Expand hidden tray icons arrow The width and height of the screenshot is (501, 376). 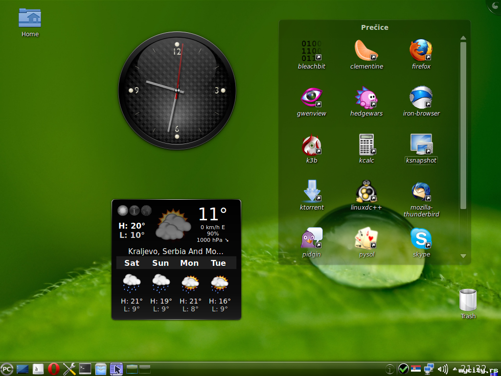455,369
